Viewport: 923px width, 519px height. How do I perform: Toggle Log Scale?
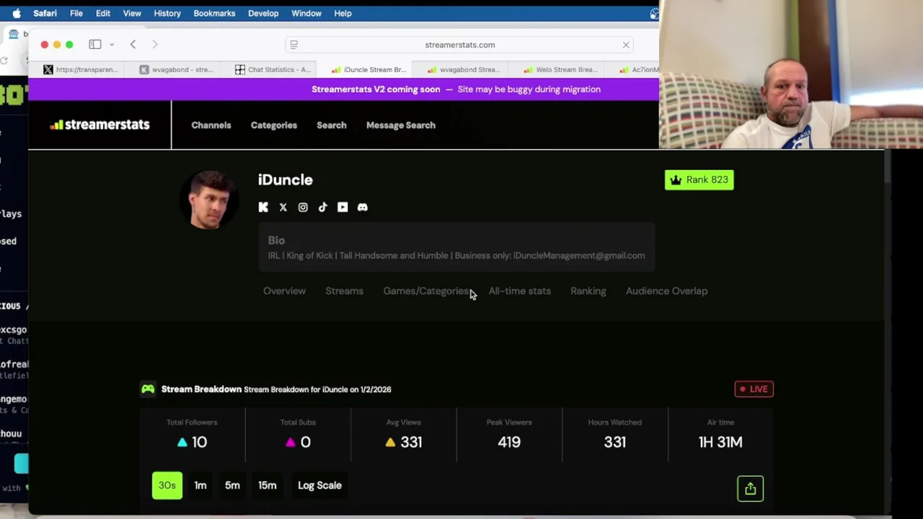pos(319,485)
